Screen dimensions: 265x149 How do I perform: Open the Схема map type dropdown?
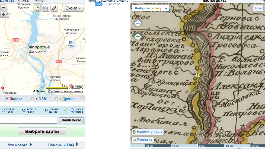(x=73, y=8)
